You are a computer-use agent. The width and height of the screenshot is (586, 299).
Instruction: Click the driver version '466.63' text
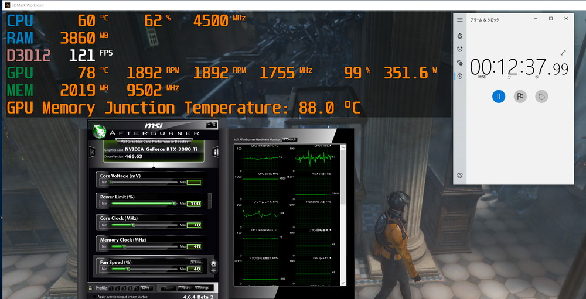click(x=134, y=156)
